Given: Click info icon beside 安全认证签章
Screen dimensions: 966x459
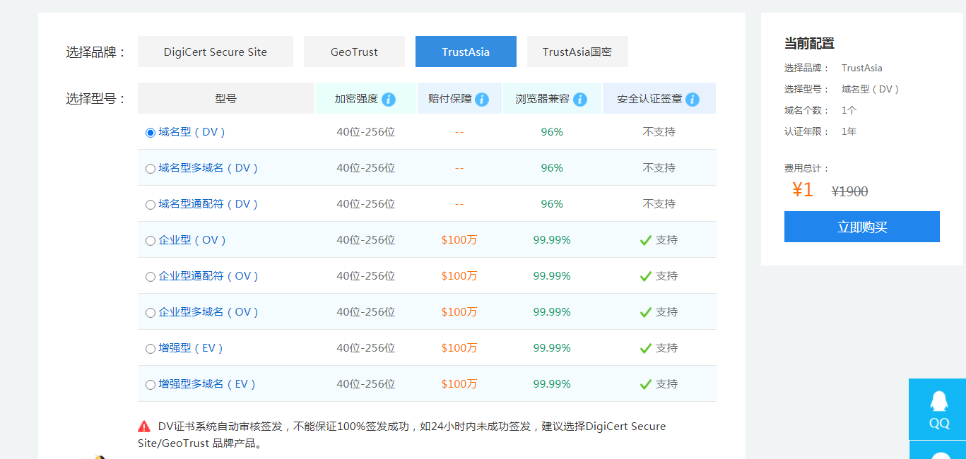Looking at the screenshot, I should (x=693, y=100).
